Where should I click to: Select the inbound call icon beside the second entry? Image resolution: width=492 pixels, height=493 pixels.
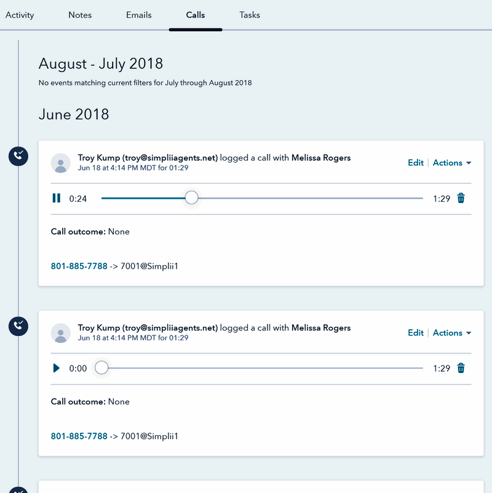(18, 326)
